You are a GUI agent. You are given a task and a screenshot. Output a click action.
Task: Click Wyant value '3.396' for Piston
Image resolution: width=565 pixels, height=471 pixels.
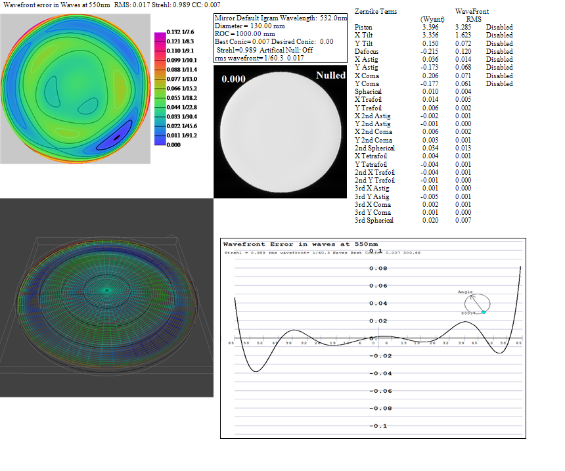430,28
